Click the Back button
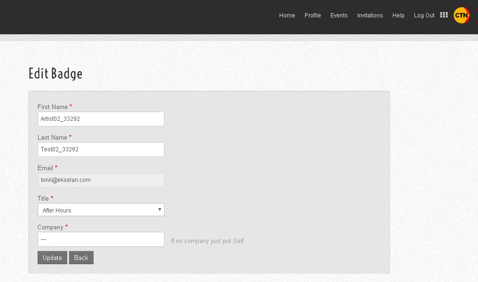This screenshot has height=282, width=478. 81,258
